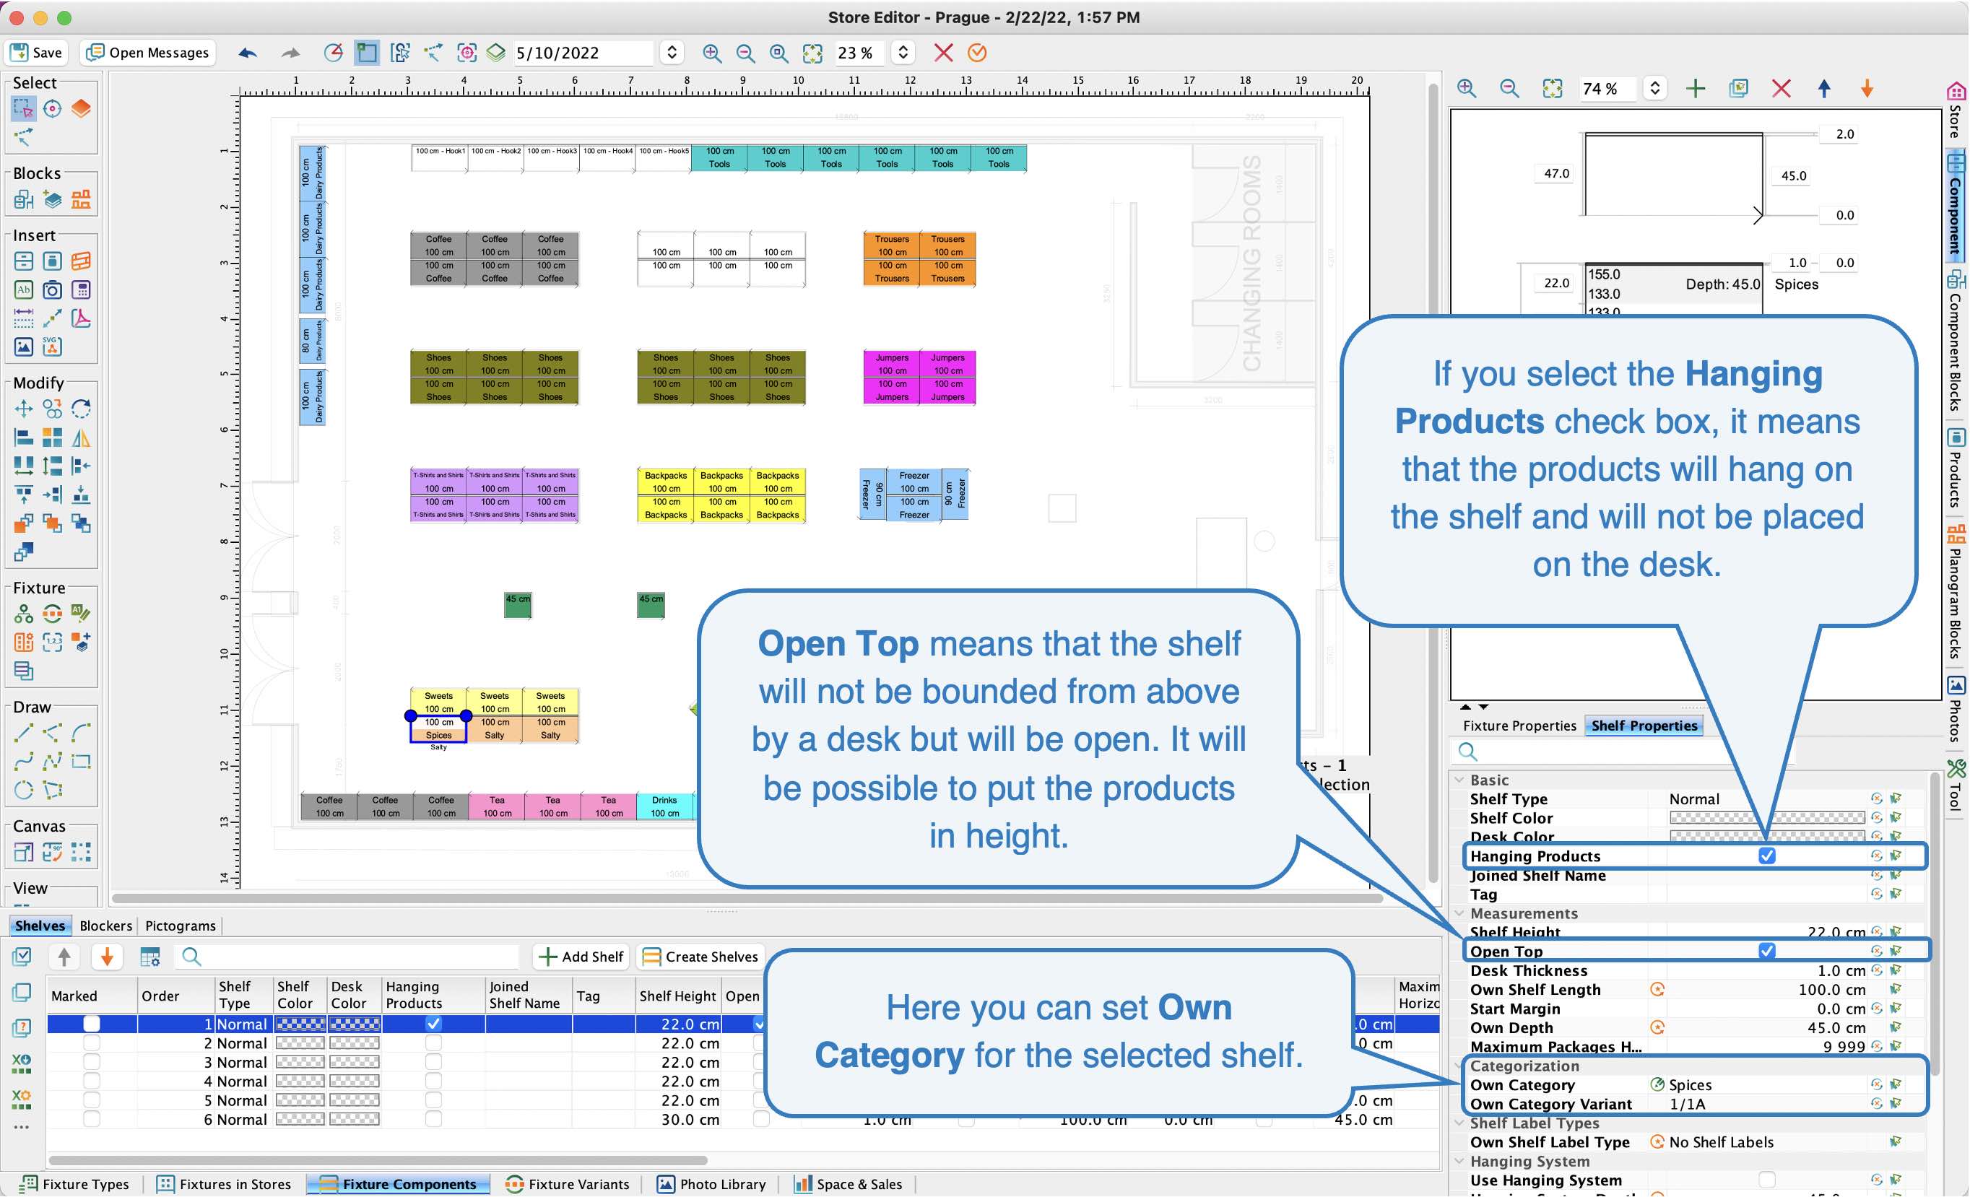Check Hanging Products for shelf row 2
Image resolution: width=1970 pixels, height=1197 pixels.
[433, 1043]
